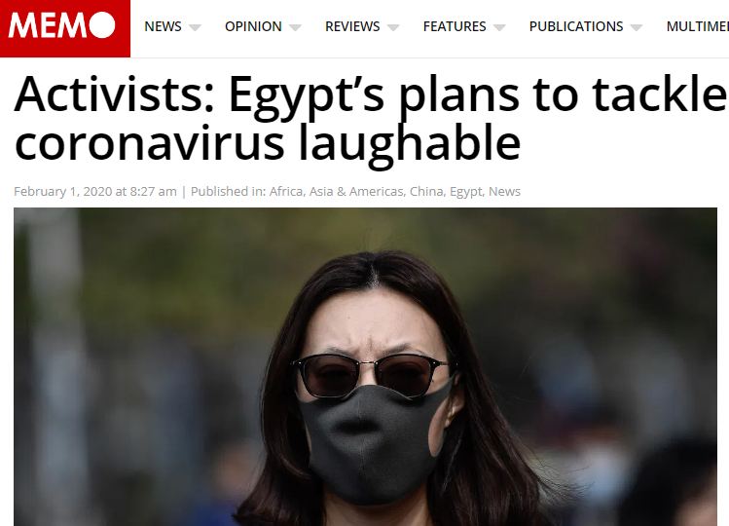Open the MULTIMEDIA menu item
This screenshot has height=526, width=729.
pos(698,26)
